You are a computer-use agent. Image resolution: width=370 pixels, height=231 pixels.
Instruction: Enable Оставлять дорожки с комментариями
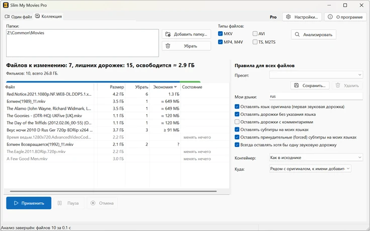[x=237, y=122]
